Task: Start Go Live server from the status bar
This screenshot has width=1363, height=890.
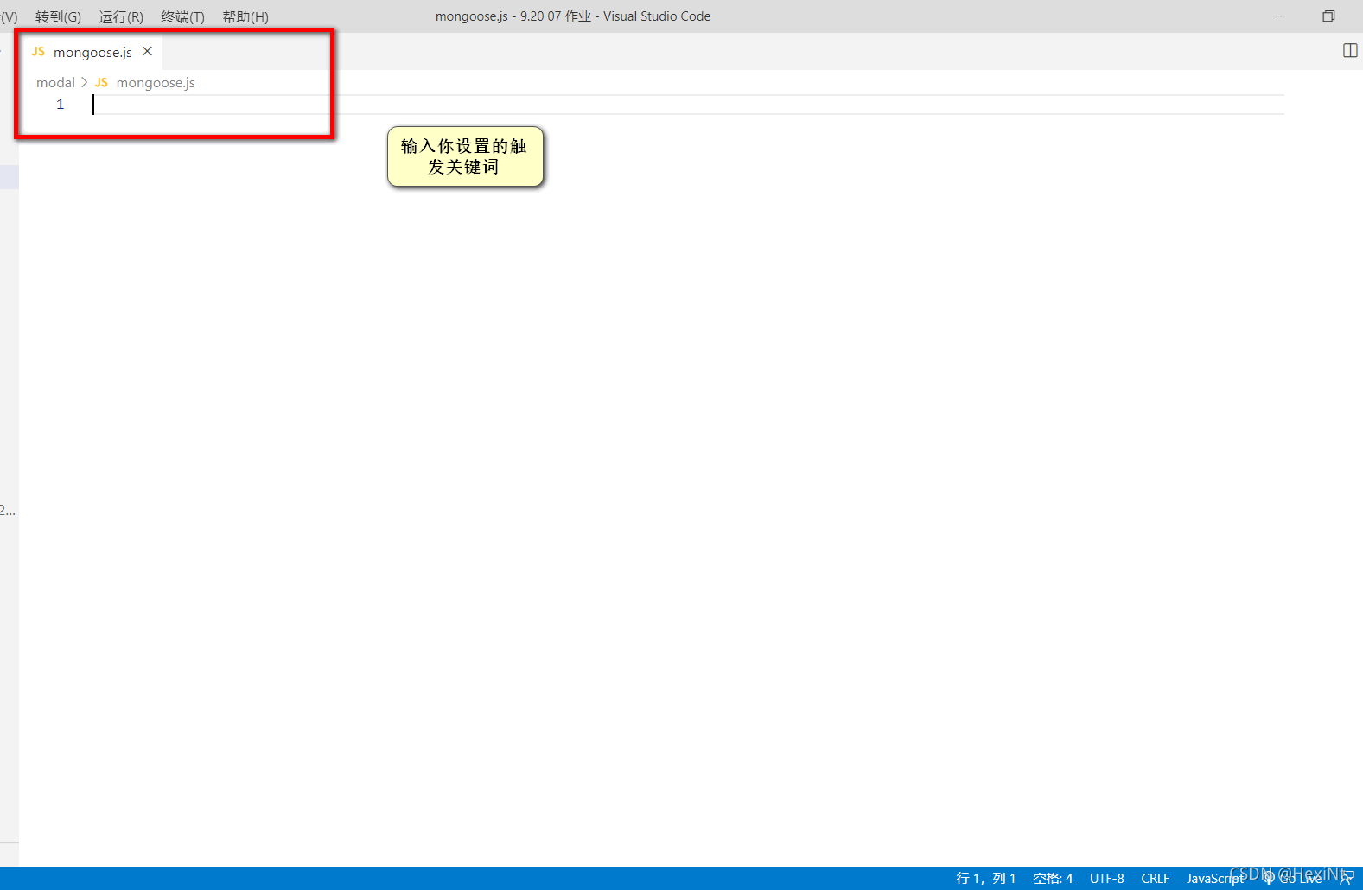Action: coord(1292,878)
